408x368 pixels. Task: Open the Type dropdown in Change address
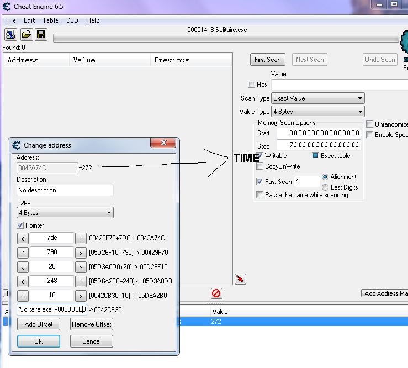65,213
